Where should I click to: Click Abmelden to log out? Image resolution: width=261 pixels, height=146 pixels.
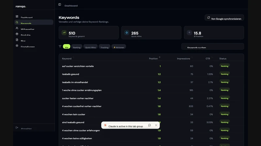(26, 128)
